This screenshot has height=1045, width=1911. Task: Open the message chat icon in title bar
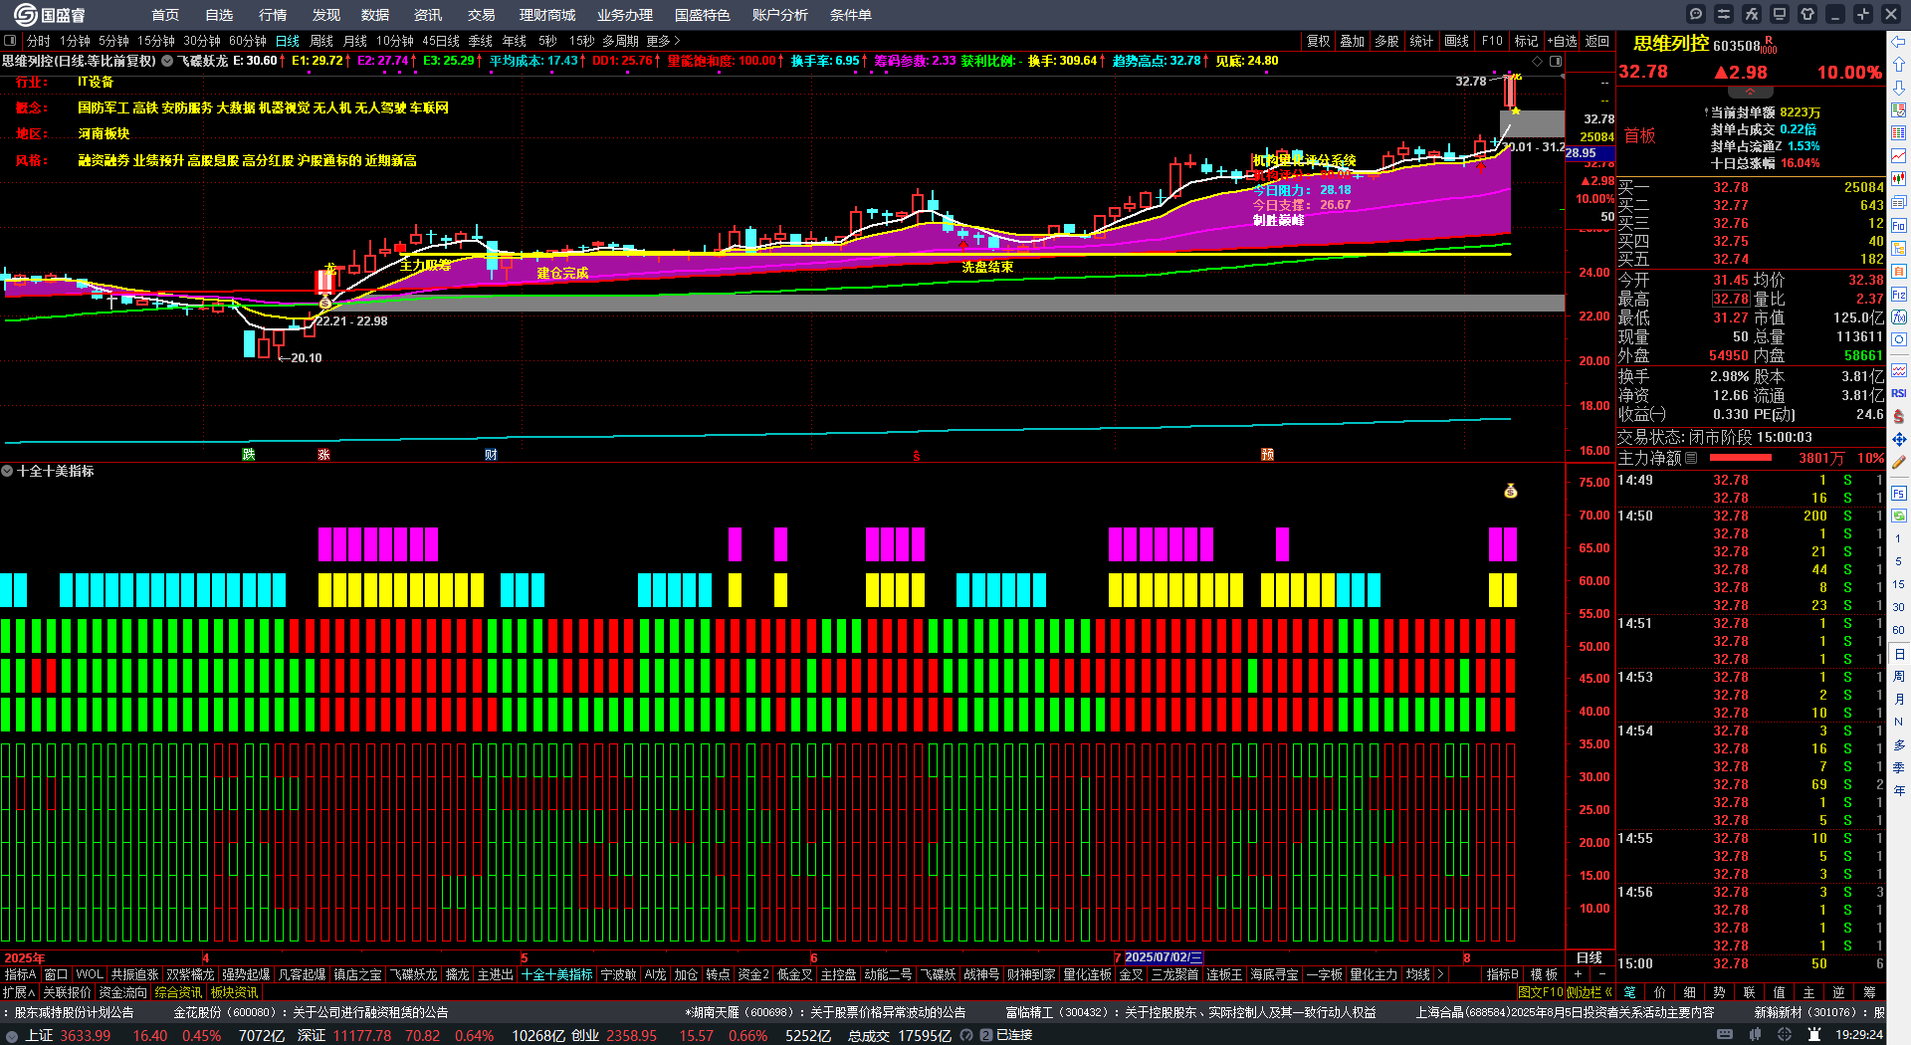click(1696, 14)
